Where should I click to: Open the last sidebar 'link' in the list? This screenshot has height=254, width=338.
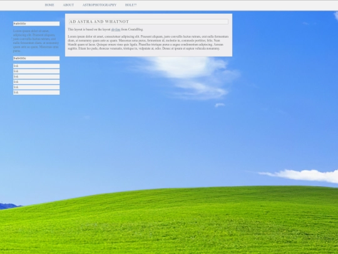pyautogui.click(x=36, y=92)
